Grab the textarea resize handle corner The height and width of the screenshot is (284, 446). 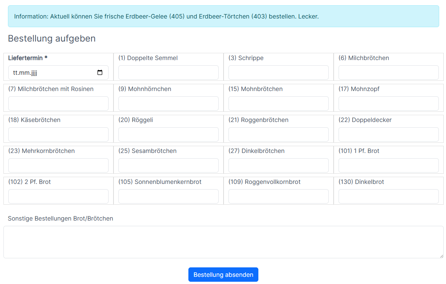[x=441, y=256]
